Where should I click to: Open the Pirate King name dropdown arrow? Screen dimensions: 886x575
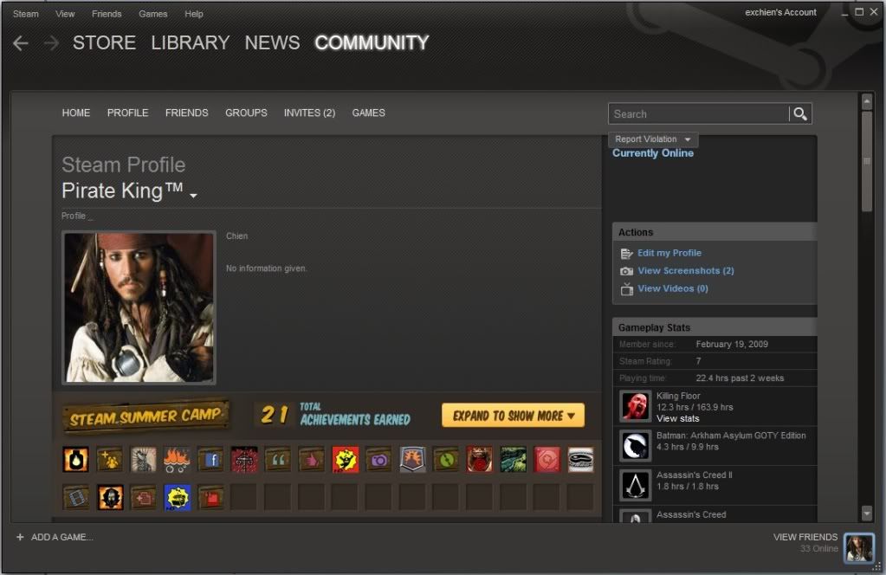[x=193, y=196]
